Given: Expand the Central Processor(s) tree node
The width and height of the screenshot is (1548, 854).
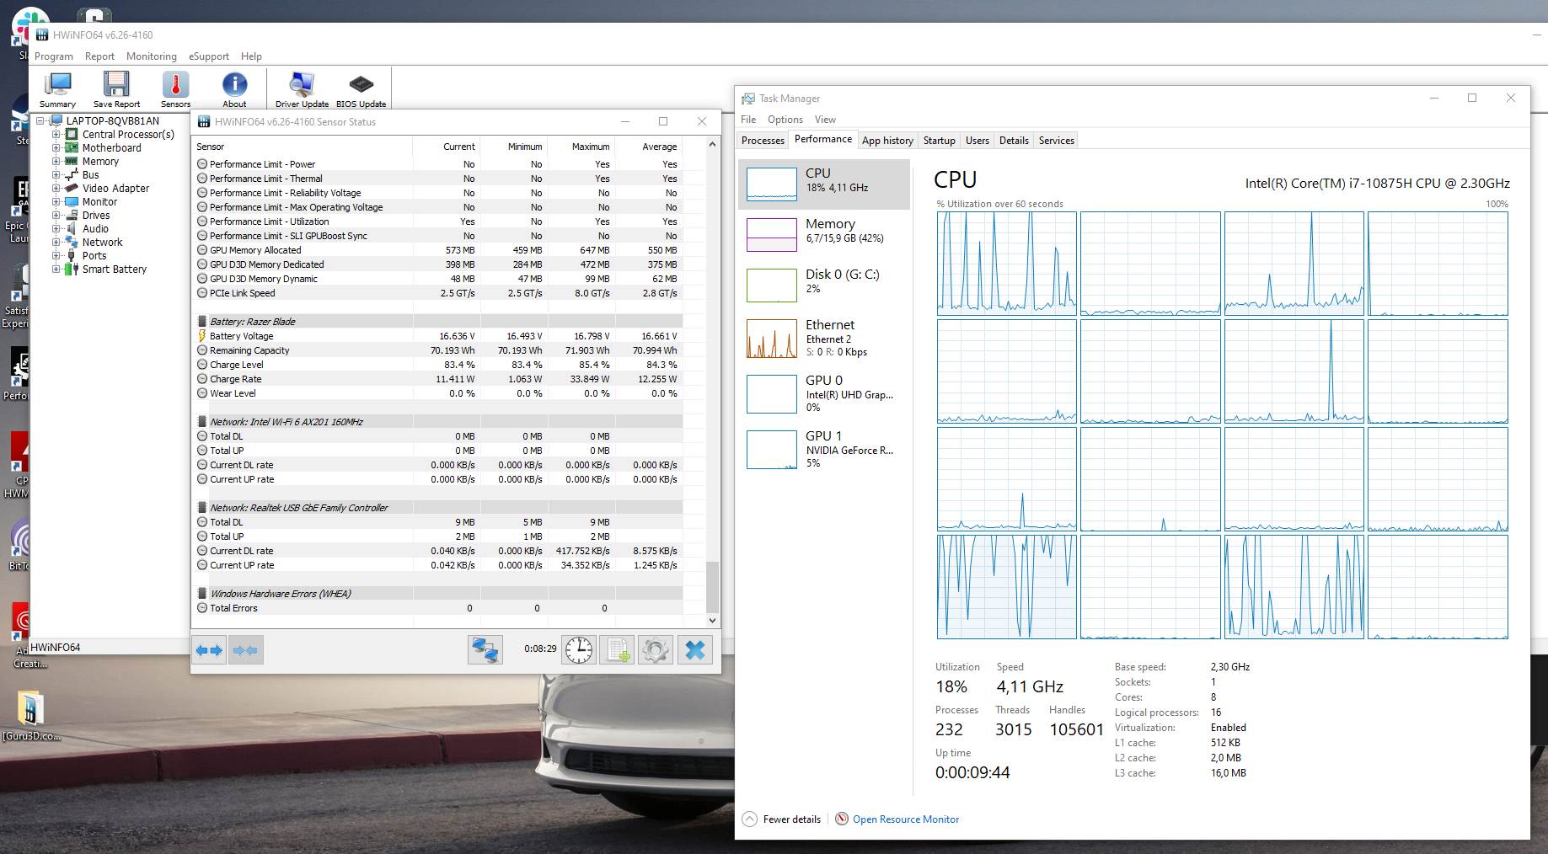Looking at the screenshot, I should click(x=56, y=134).
